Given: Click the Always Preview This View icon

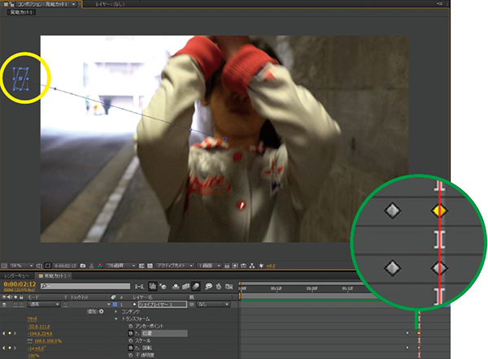Looking at the screenshot, I should point(4,266).
